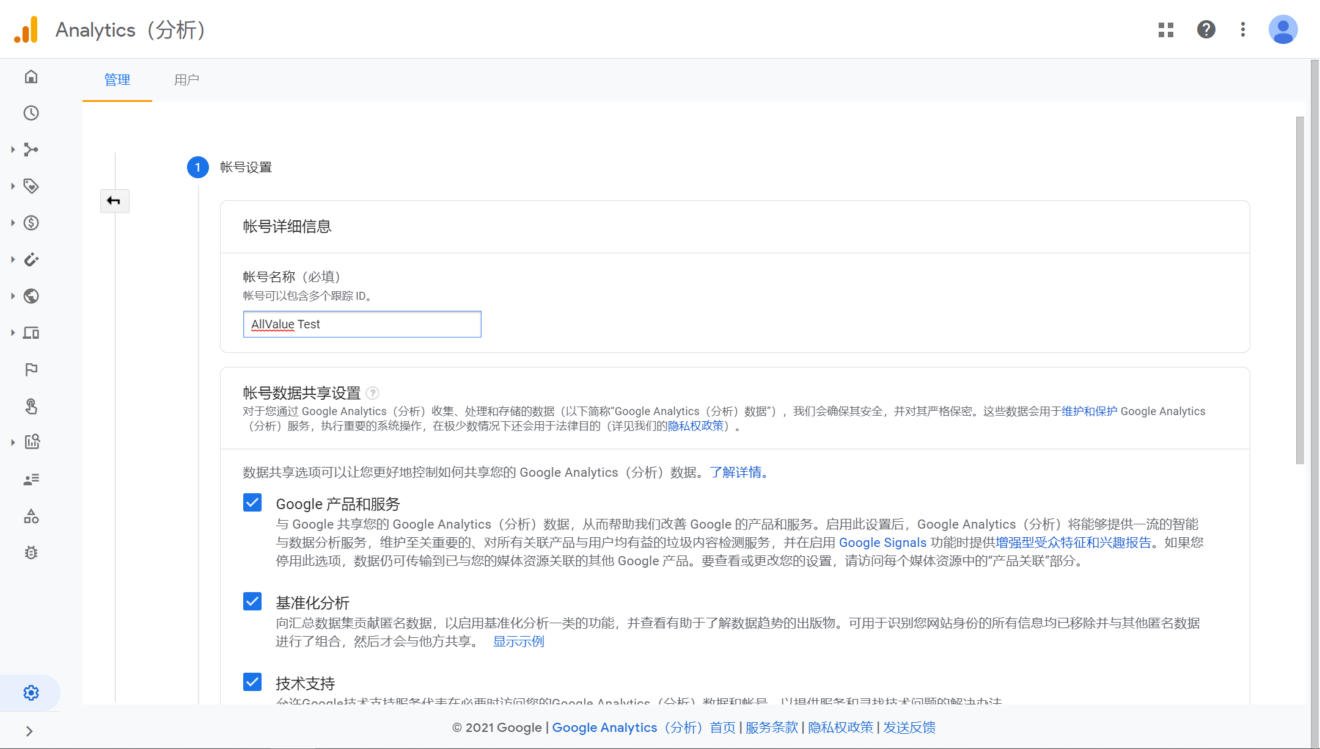Open the DebugView bug icon in sidebar
Screen dimensions: 1320x749
click(x=31, y=552)
